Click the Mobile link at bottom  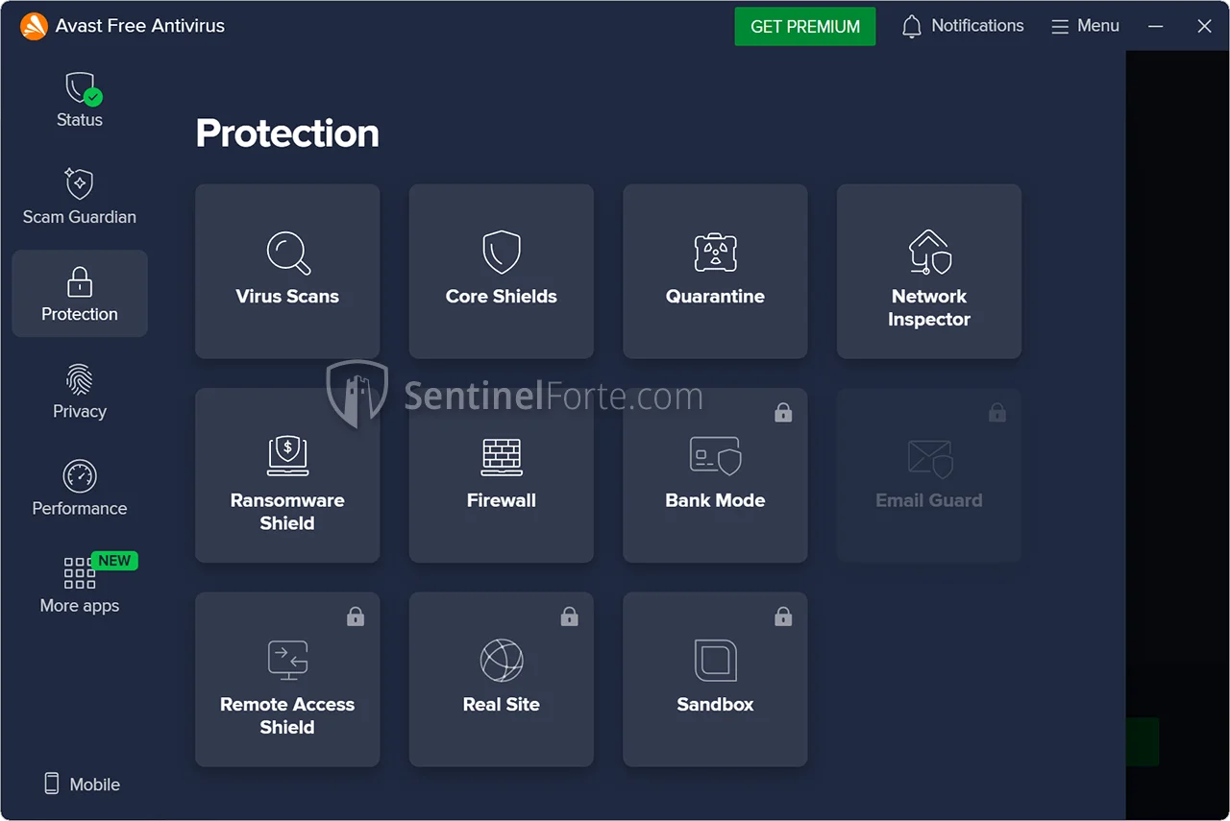[x=83, y=785]
